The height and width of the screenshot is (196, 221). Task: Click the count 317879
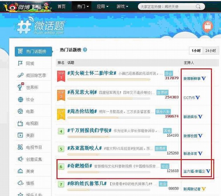coord(172,78)
